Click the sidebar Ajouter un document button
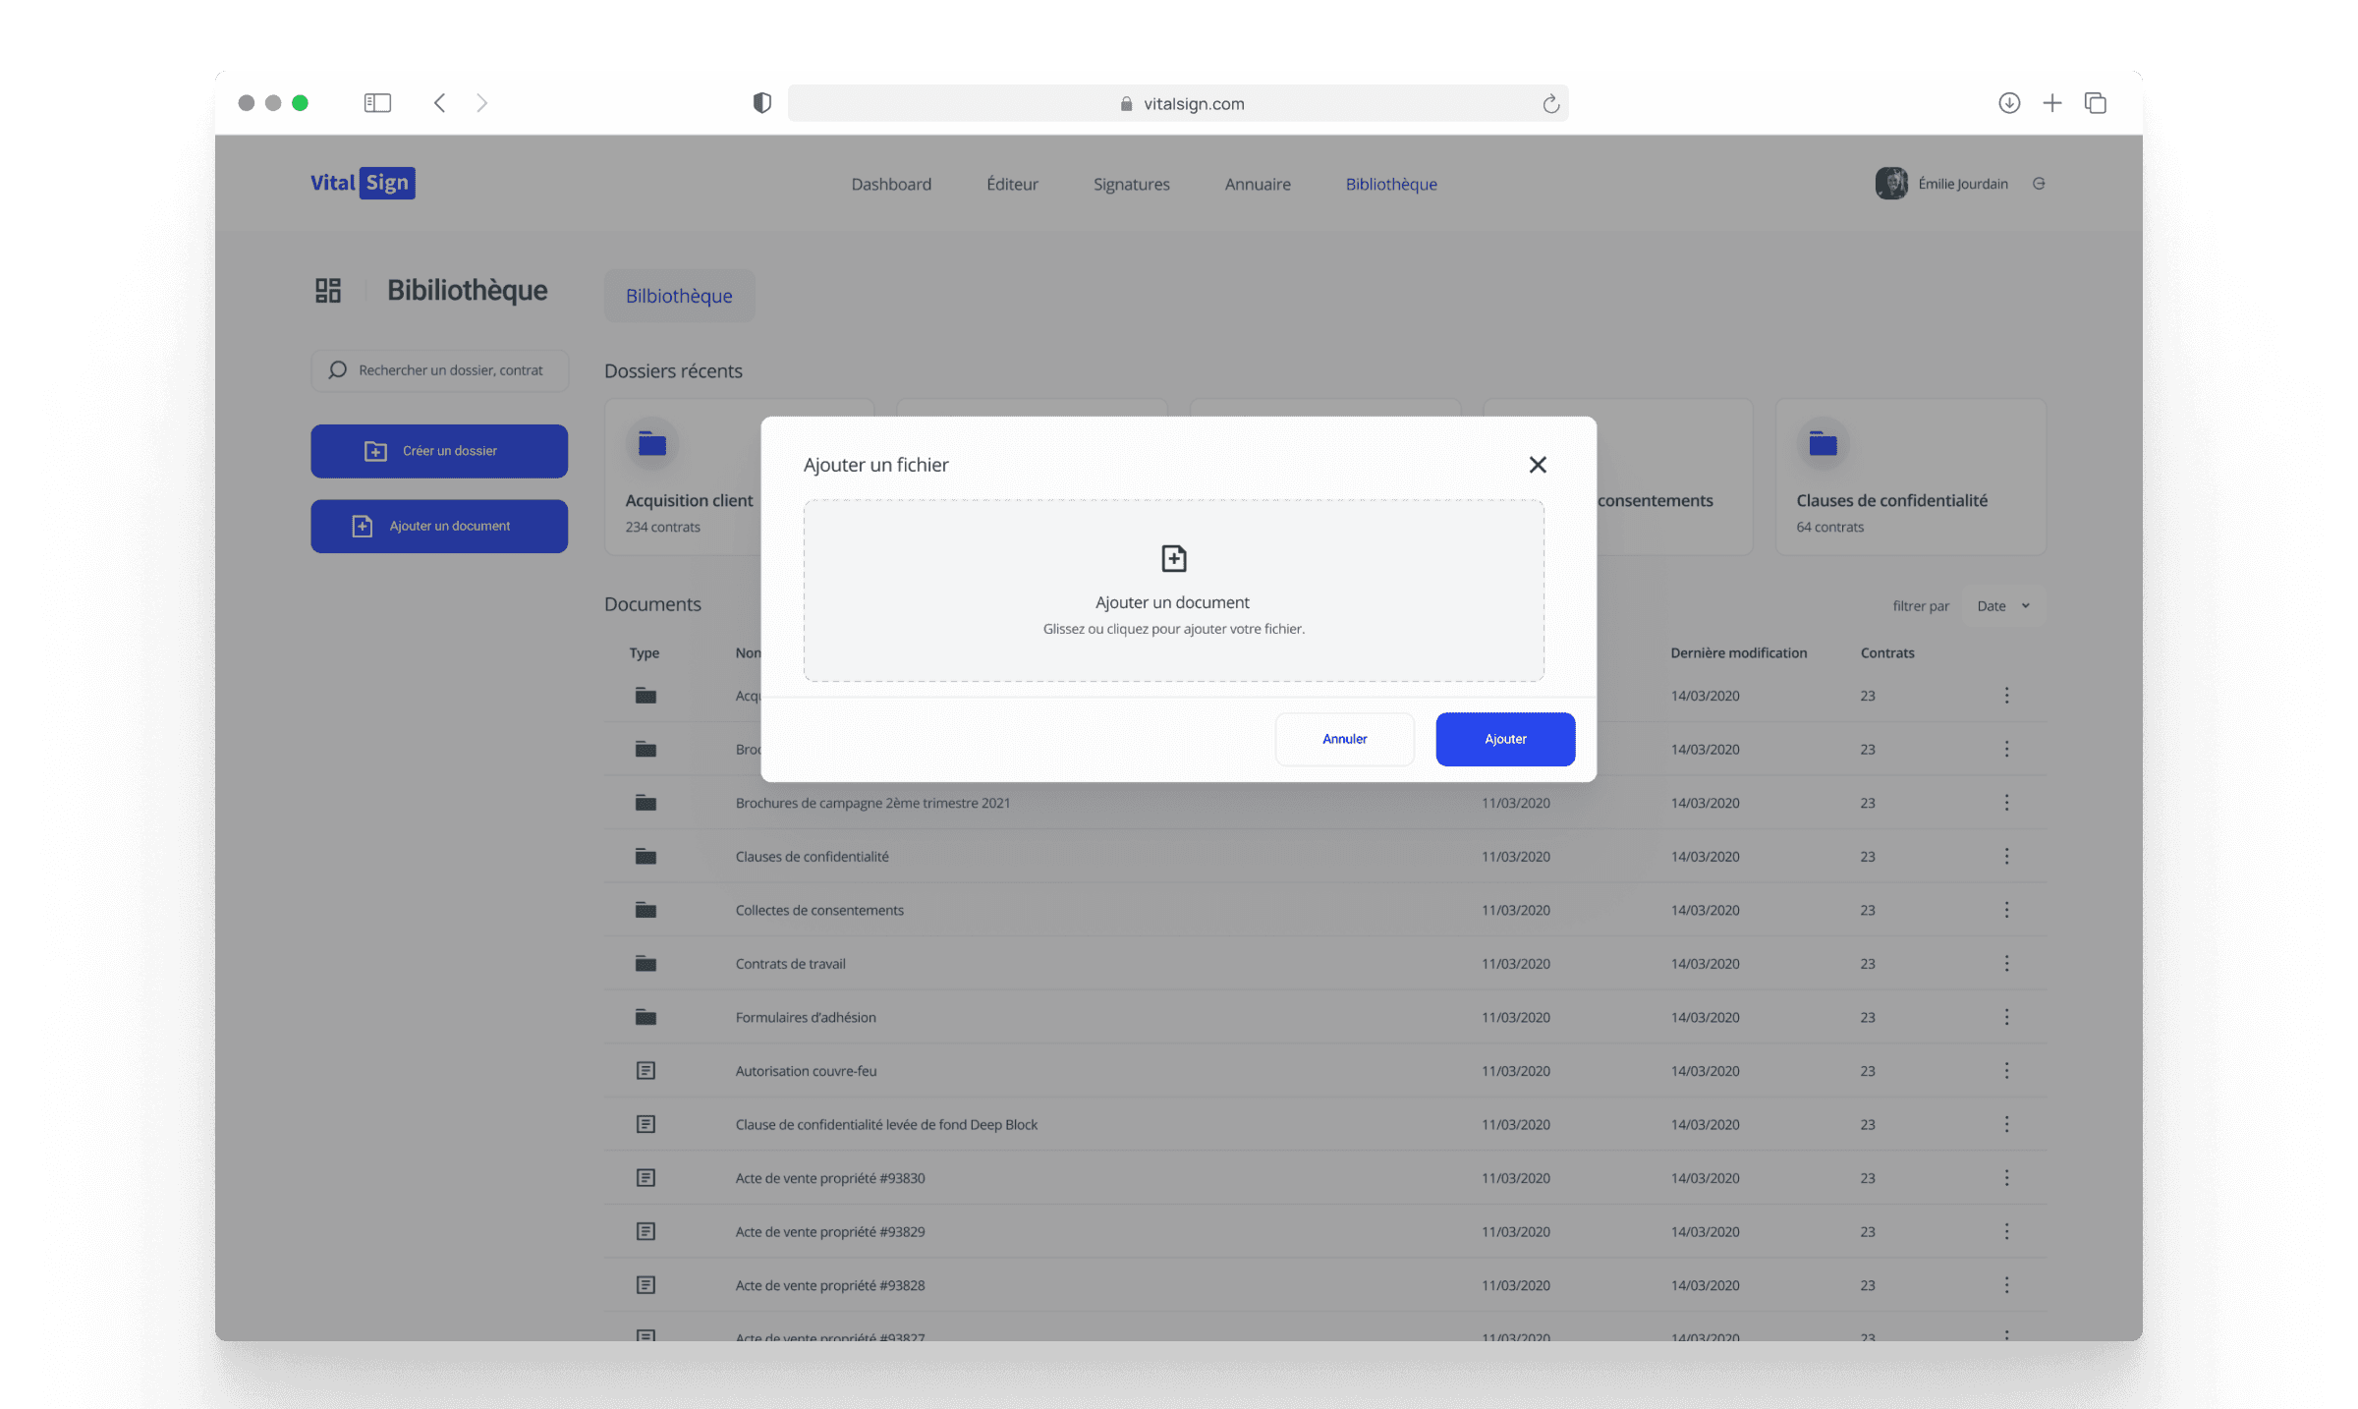The height and width of the screenshot is (1409, 2358). point(439,526)
